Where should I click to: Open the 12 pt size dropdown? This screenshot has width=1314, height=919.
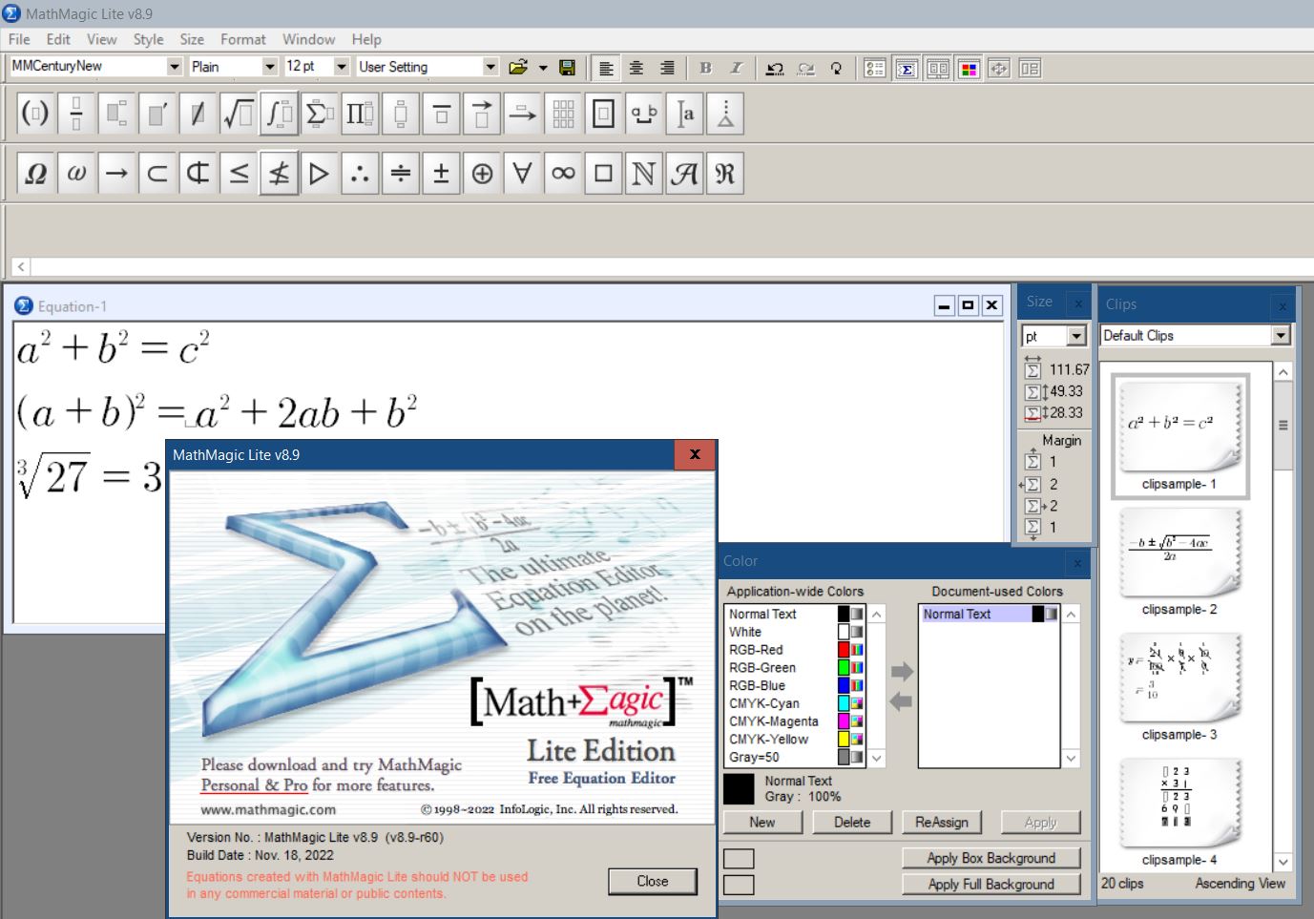(342, 66)
